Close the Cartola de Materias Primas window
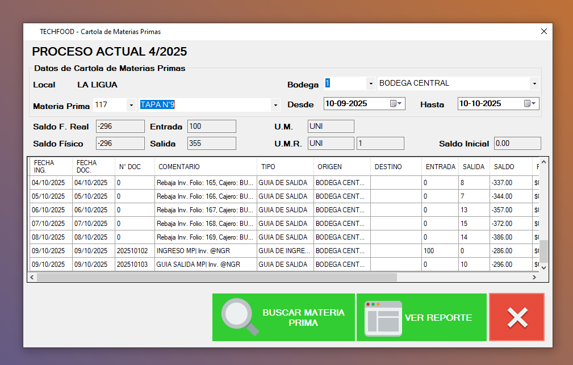Viewport: 573px width, 365px height. [x=543, y=32]
